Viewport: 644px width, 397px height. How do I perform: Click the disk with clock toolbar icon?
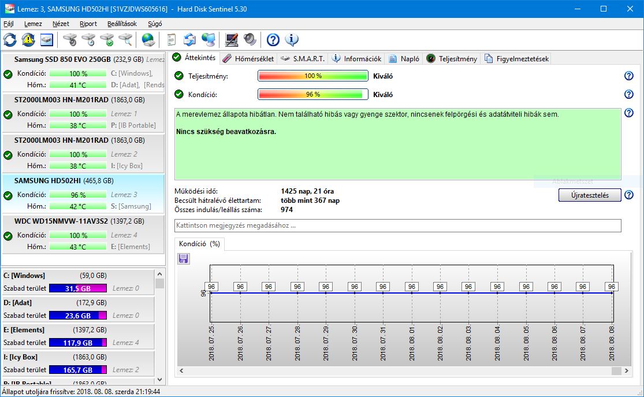click(88, 40)
